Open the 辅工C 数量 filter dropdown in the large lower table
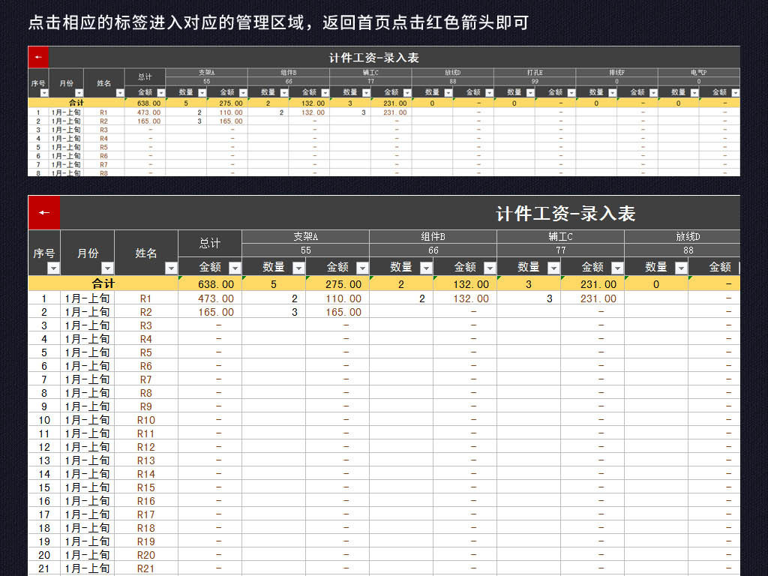768x576 pixels. point(553,268)
